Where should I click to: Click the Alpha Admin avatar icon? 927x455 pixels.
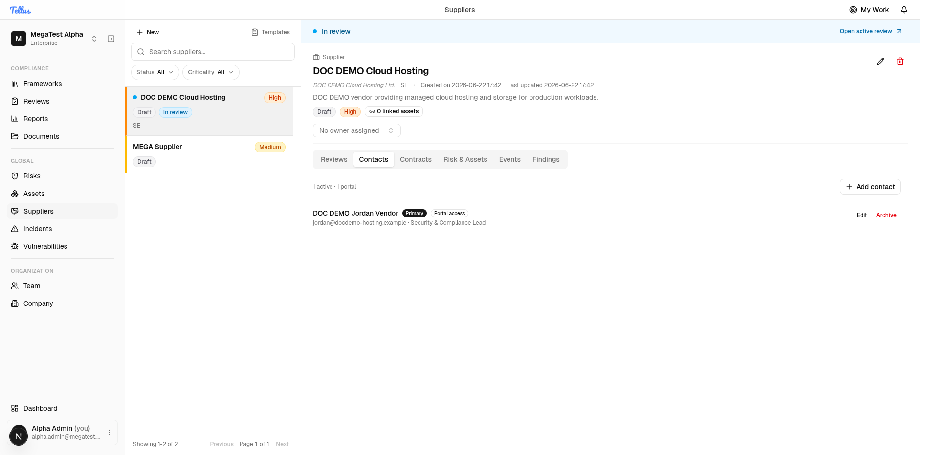[19, 435]
